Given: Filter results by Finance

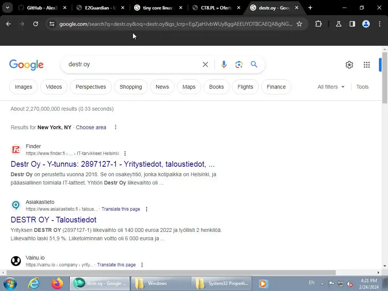Looking at the screenshot, I should pyautogui.click(x=276, y=87).
